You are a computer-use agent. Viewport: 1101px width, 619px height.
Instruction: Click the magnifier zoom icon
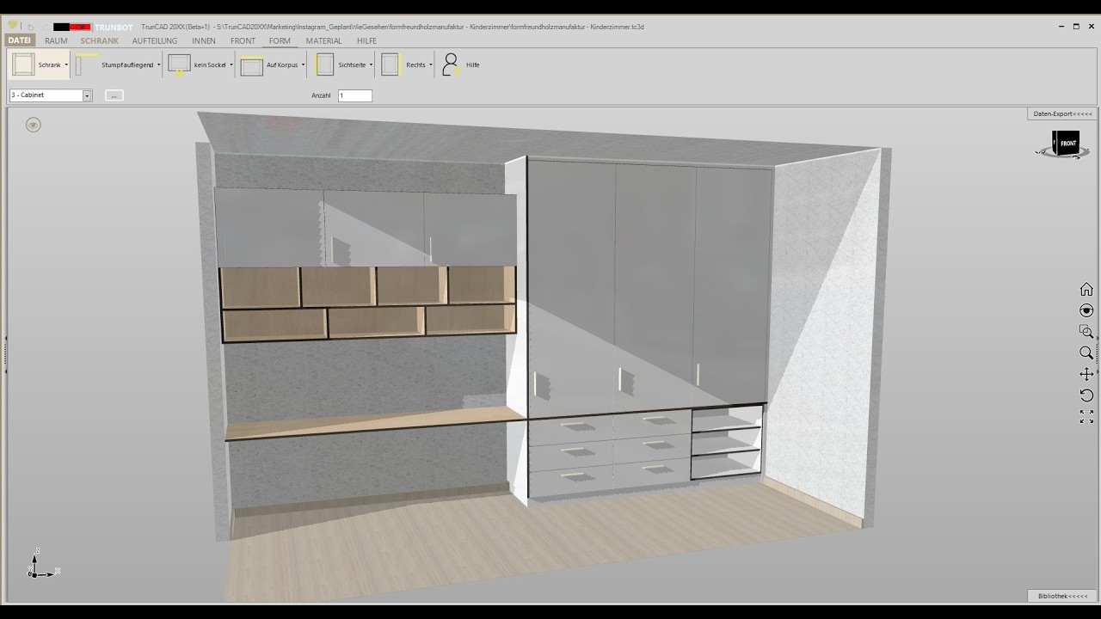pos(1086,352)
